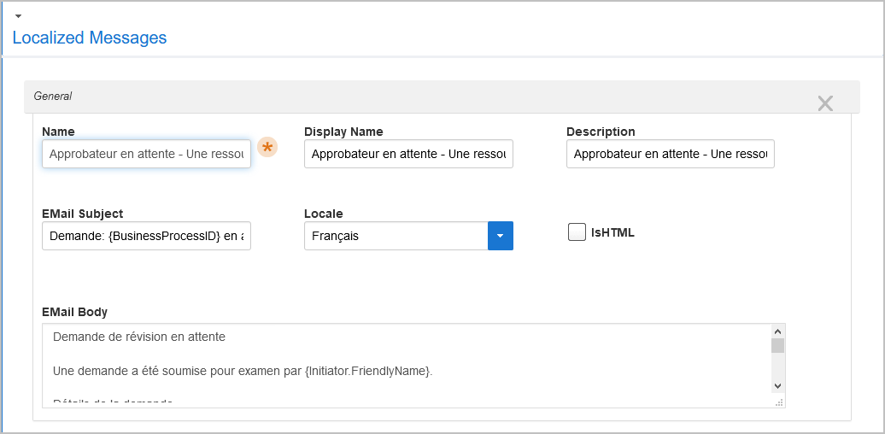Focus the Name input field
The width and height of the screenshot is (885, 434).
point(146,155)
